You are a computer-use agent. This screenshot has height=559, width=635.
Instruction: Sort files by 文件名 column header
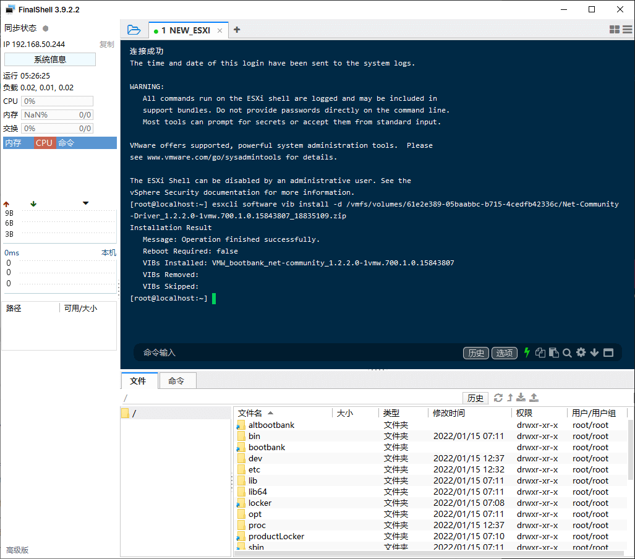click(250, 413)
